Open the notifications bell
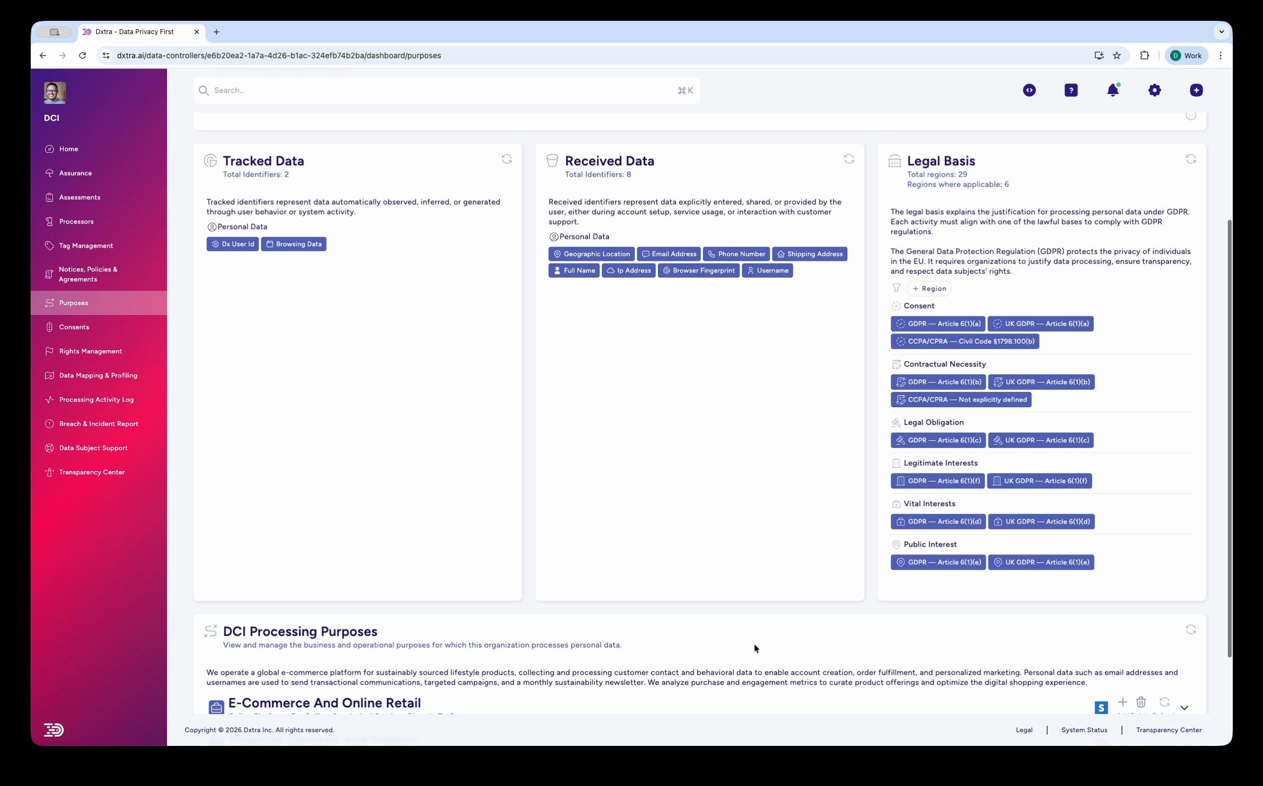 tap(1113, 90)
